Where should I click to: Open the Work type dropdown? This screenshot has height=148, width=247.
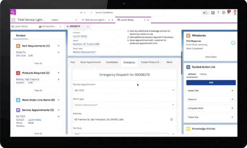[x=124, y=105]
